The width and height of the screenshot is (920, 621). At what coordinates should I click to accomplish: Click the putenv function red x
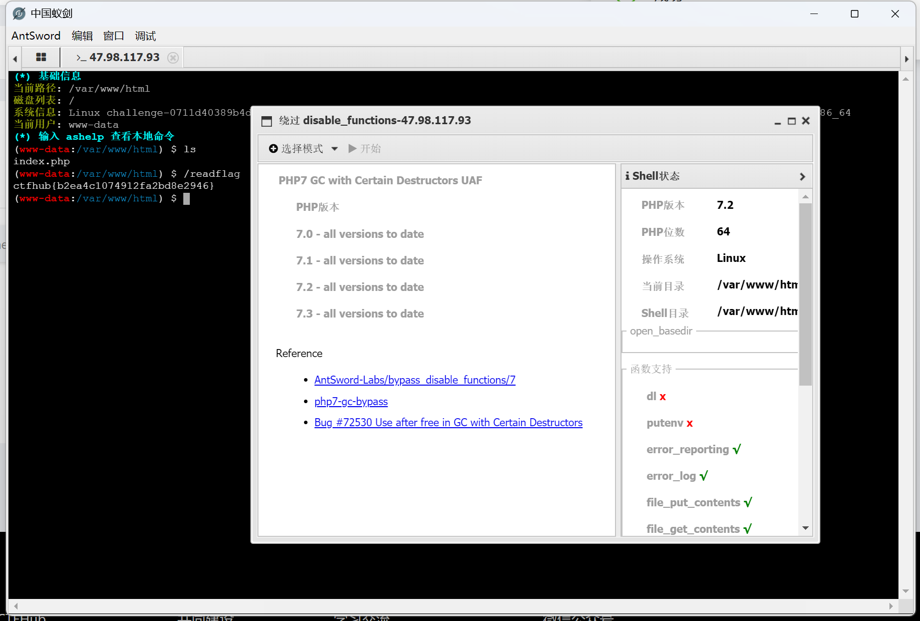(690, 423)
